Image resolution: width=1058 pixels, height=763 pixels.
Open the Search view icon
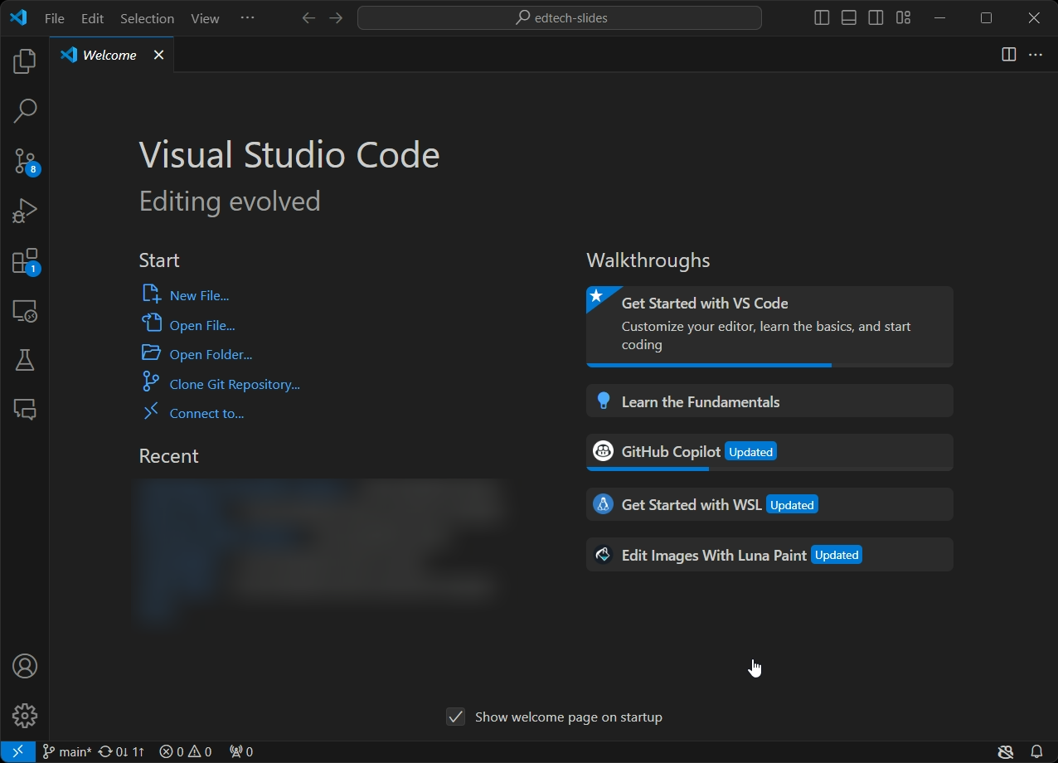click(25, 111)
